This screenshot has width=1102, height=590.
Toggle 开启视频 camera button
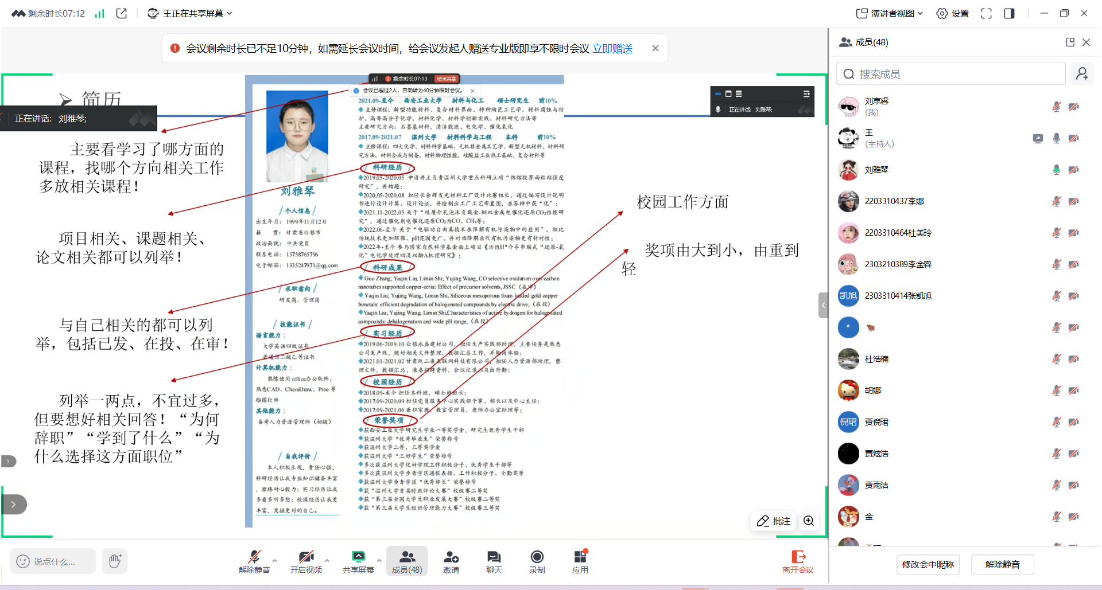pos(306,557)
